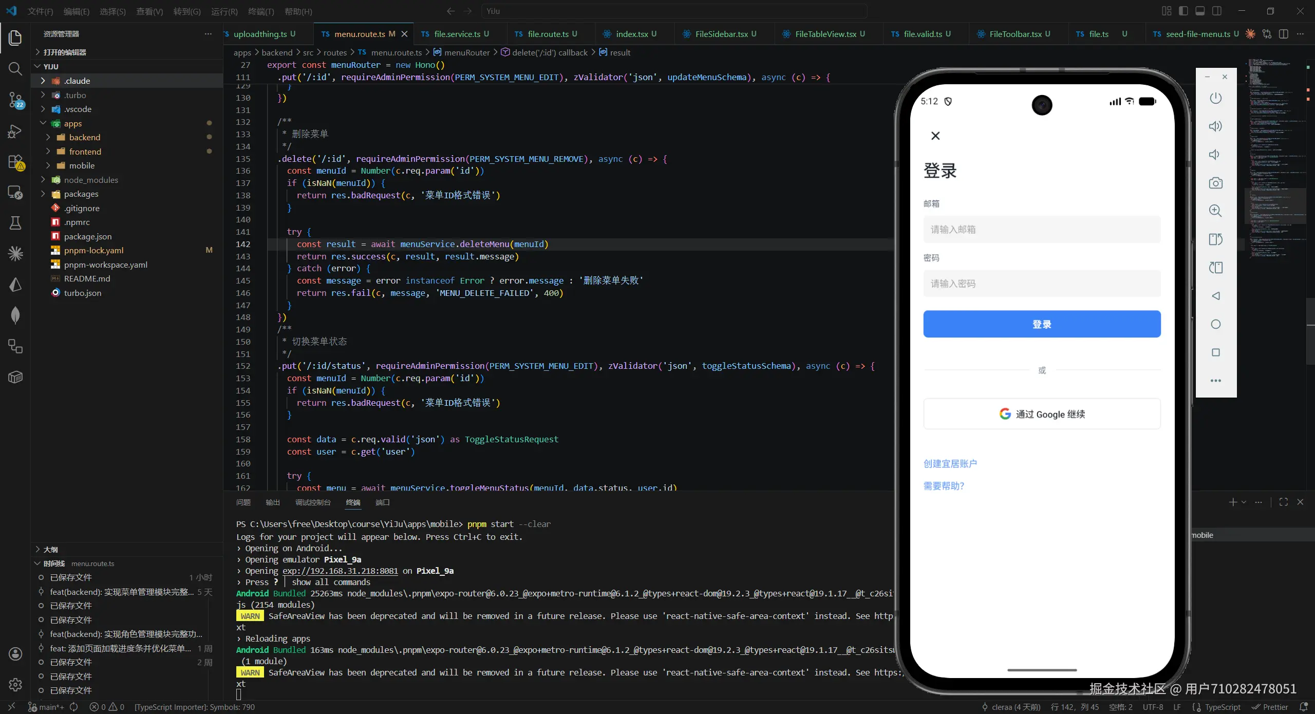Open the Extensions view in activity bar
1315x714 pixels.
point(15,162)
